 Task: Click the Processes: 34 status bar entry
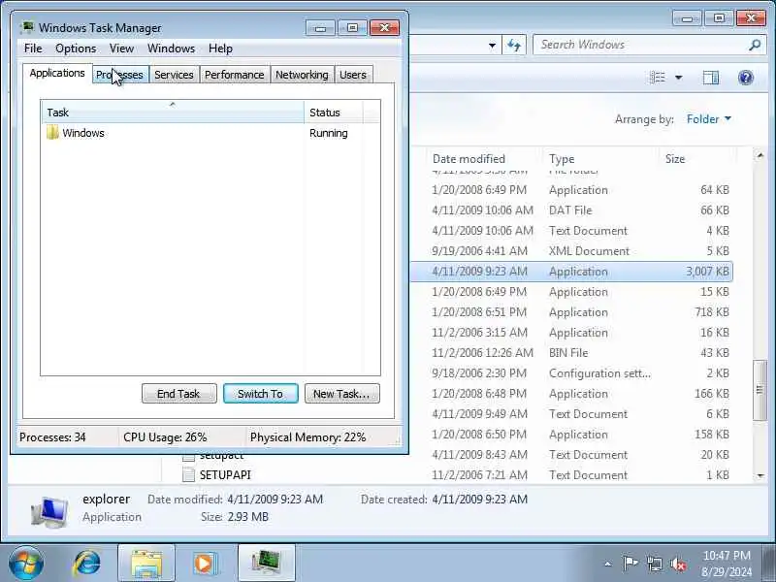[x=52, y=437]
